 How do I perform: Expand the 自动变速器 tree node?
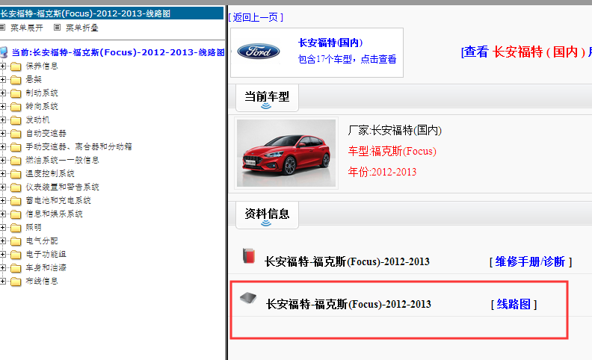click(3, 133)
